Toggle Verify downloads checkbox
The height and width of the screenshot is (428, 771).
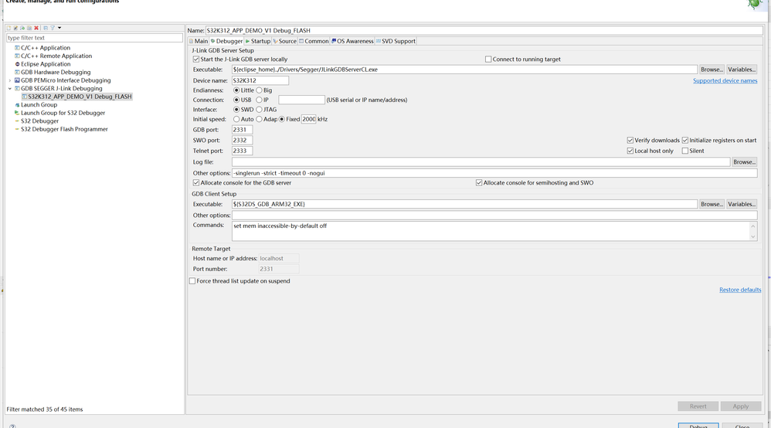630,140
